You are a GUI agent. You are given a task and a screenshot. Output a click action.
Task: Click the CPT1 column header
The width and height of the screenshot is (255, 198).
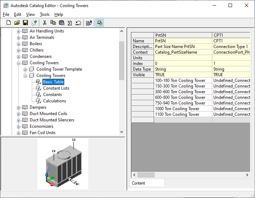point(231,35)
